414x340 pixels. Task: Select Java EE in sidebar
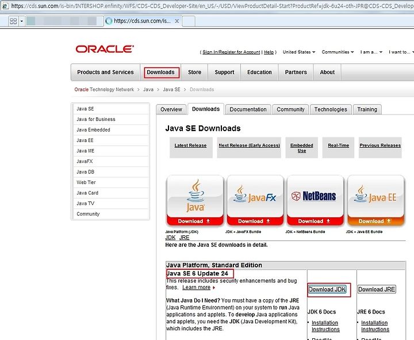point(111,140)
